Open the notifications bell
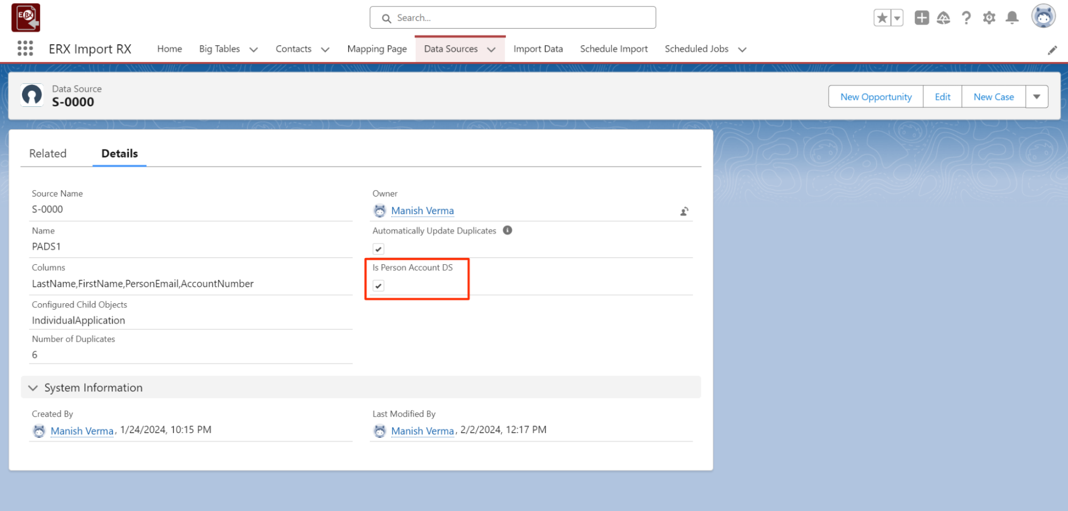 (1012, 18)
